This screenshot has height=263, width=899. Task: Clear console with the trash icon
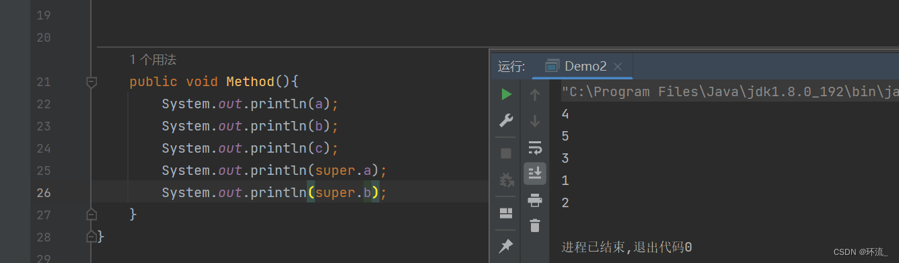pyautogui.click(x=535, y=226)
